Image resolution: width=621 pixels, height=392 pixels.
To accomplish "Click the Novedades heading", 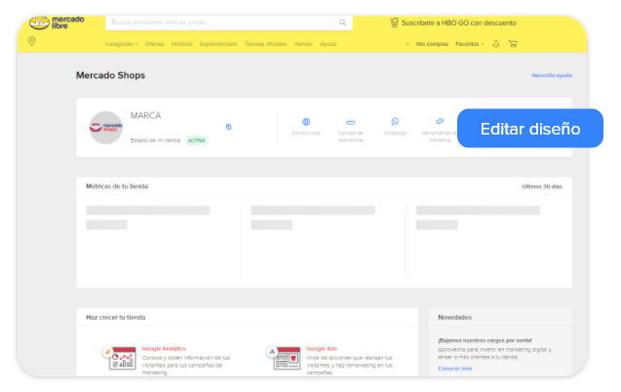I will click(454, 317).
